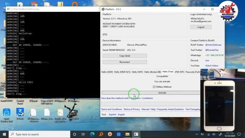Open the blue app icon on taskbar
The width and height of the screenshot is (245, 138).
tap(119, 134)
